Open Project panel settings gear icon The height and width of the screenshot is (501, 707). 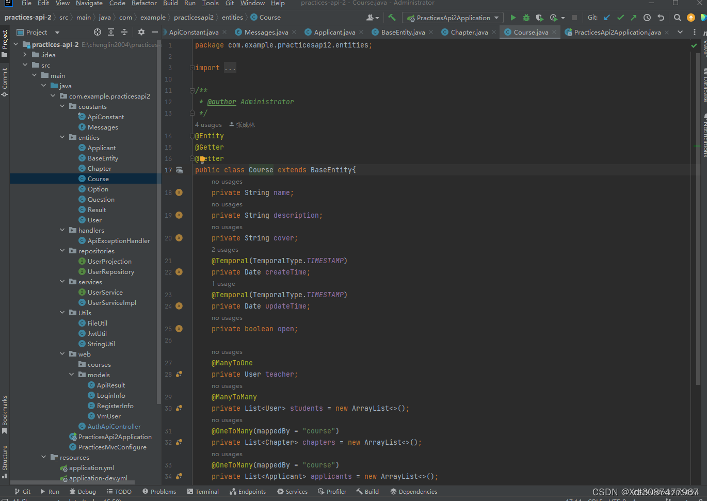[x=141, y=32]
